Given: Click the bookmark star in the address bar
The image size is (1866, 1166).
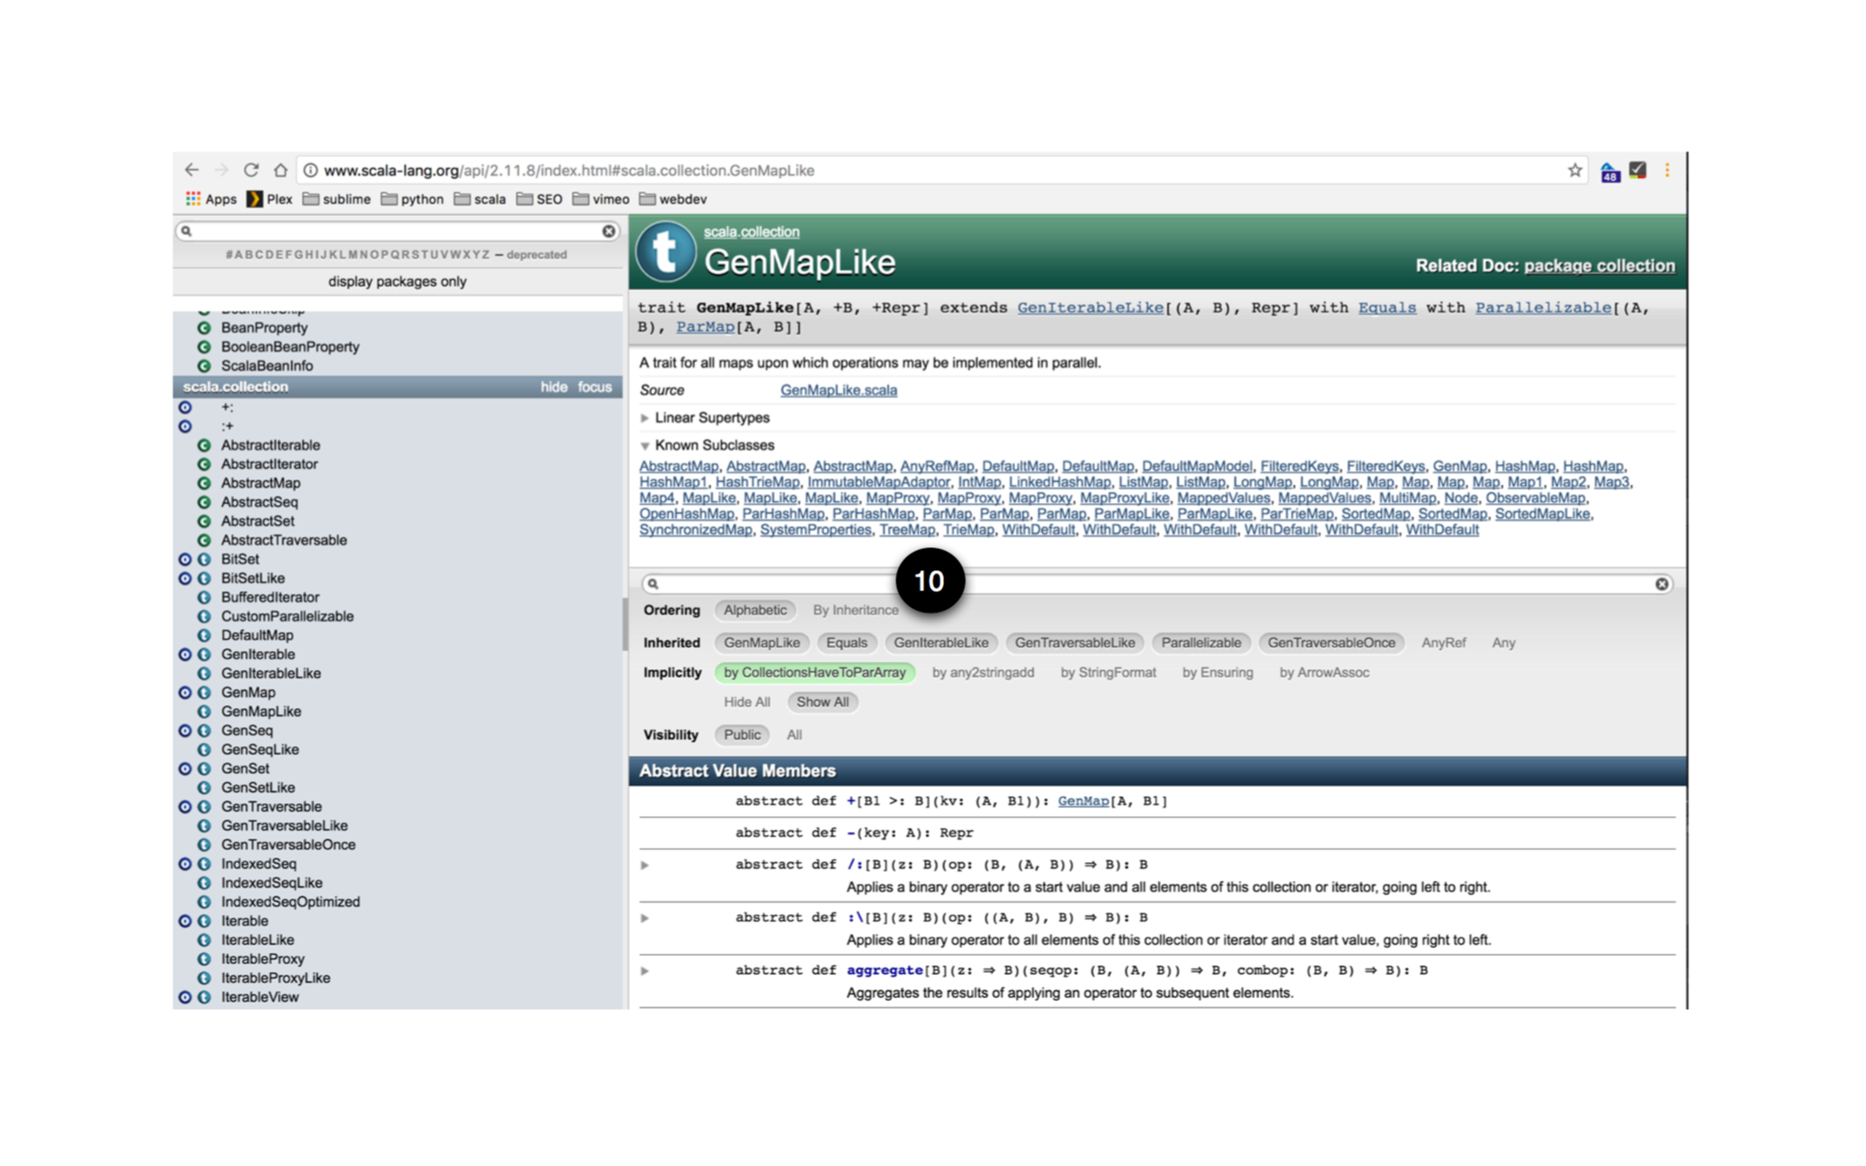Looking at the screenshot, I should coord(1574,170).
